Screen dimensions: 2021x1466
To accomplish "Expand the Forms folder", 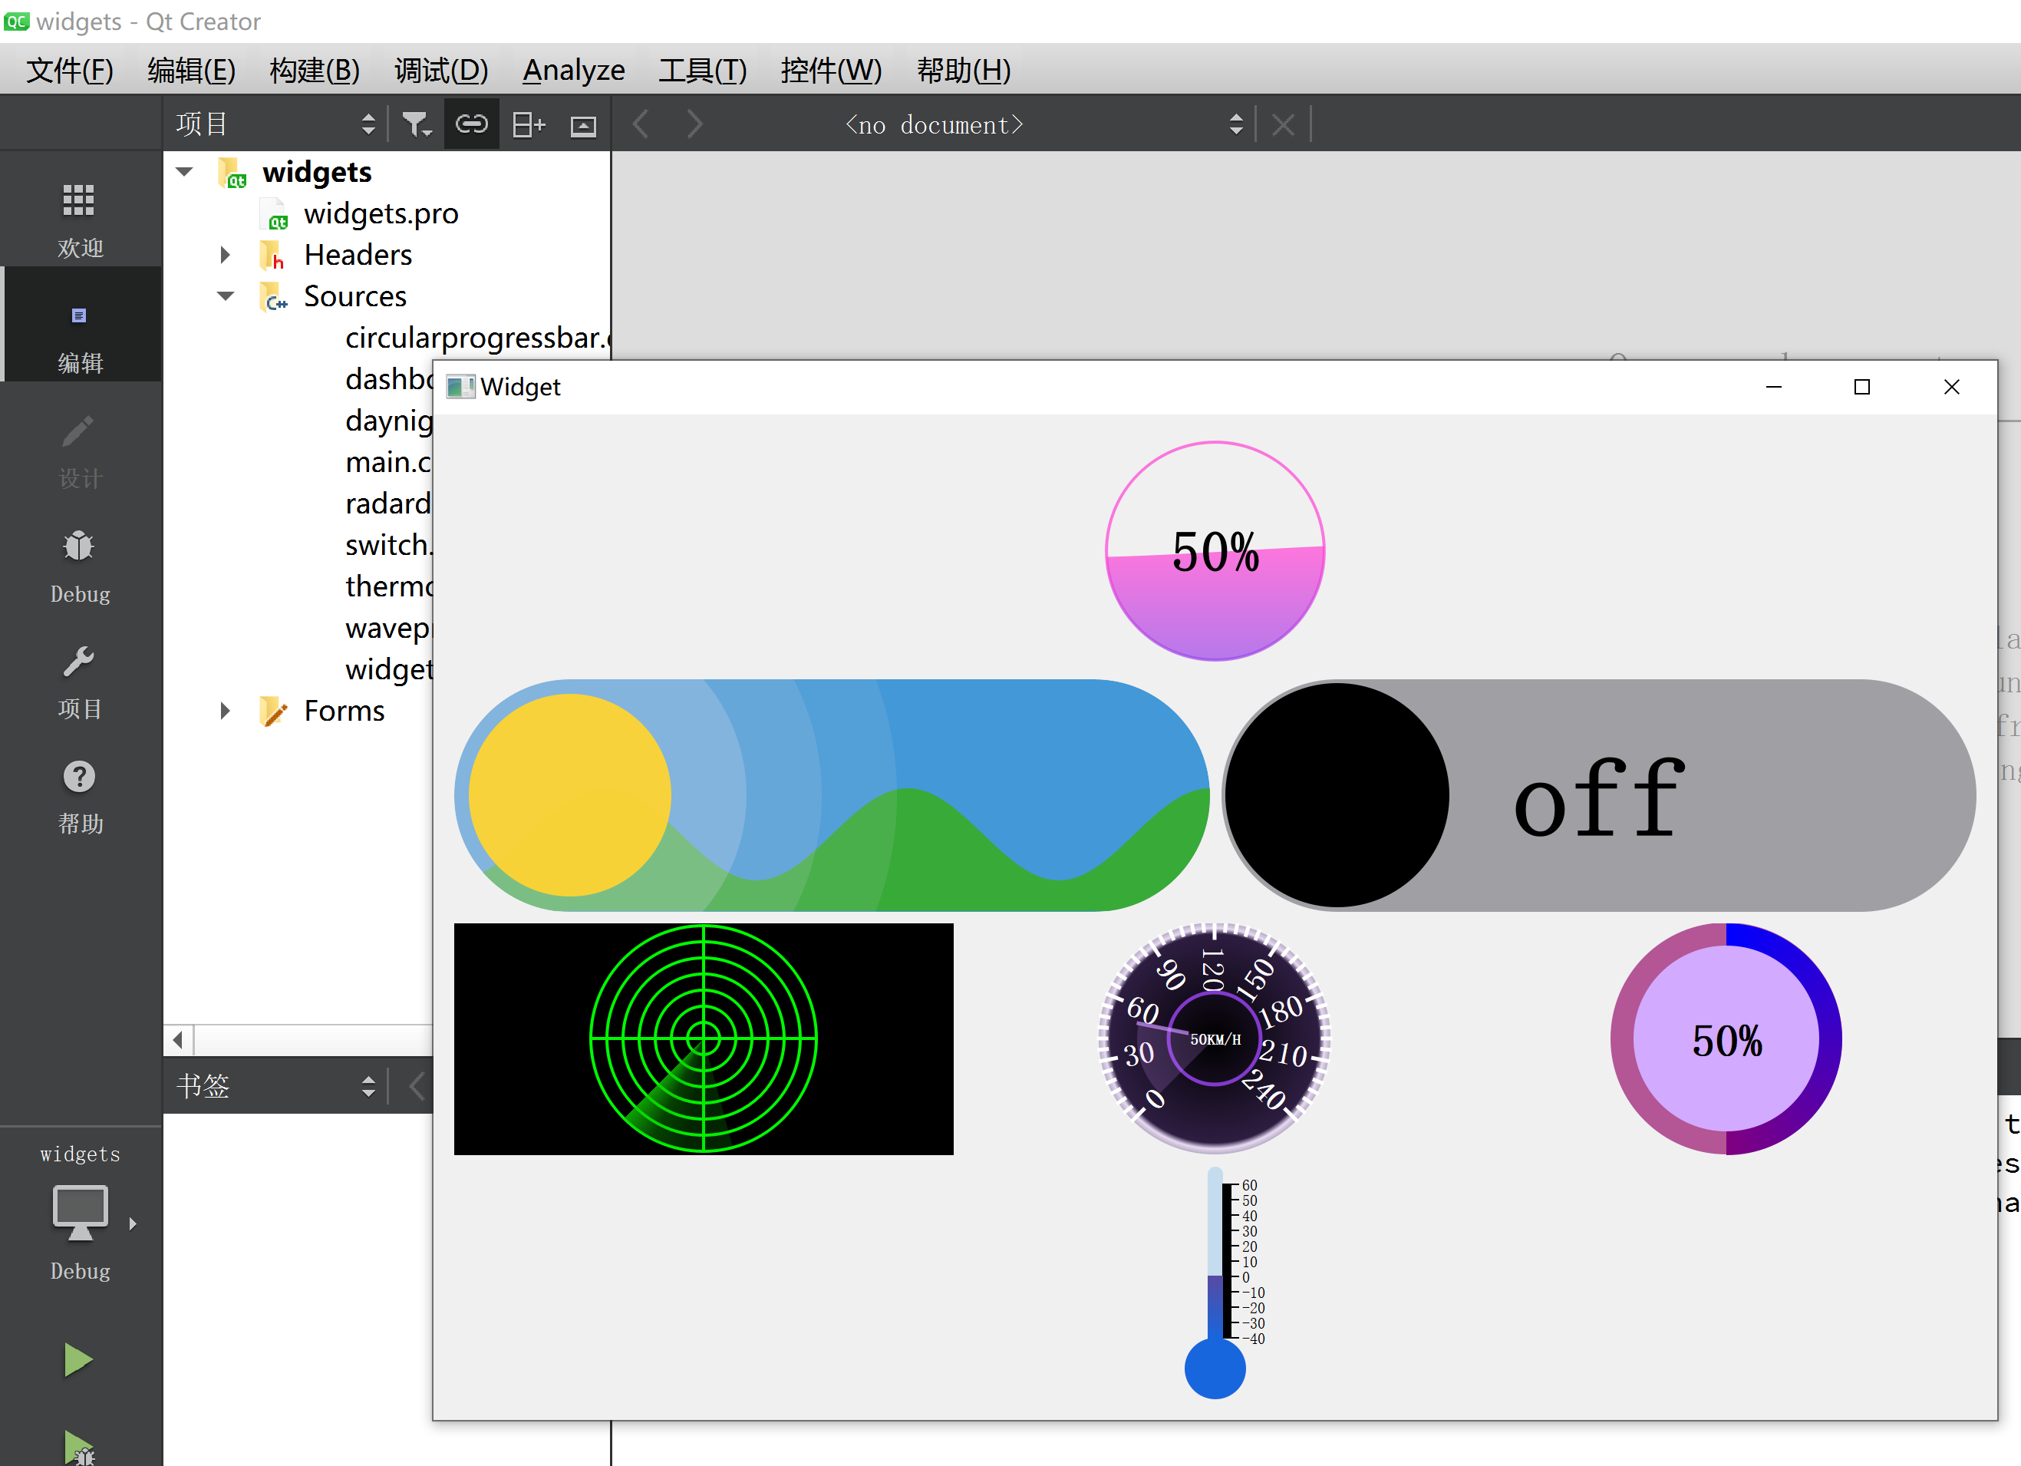I will [226, 710].
